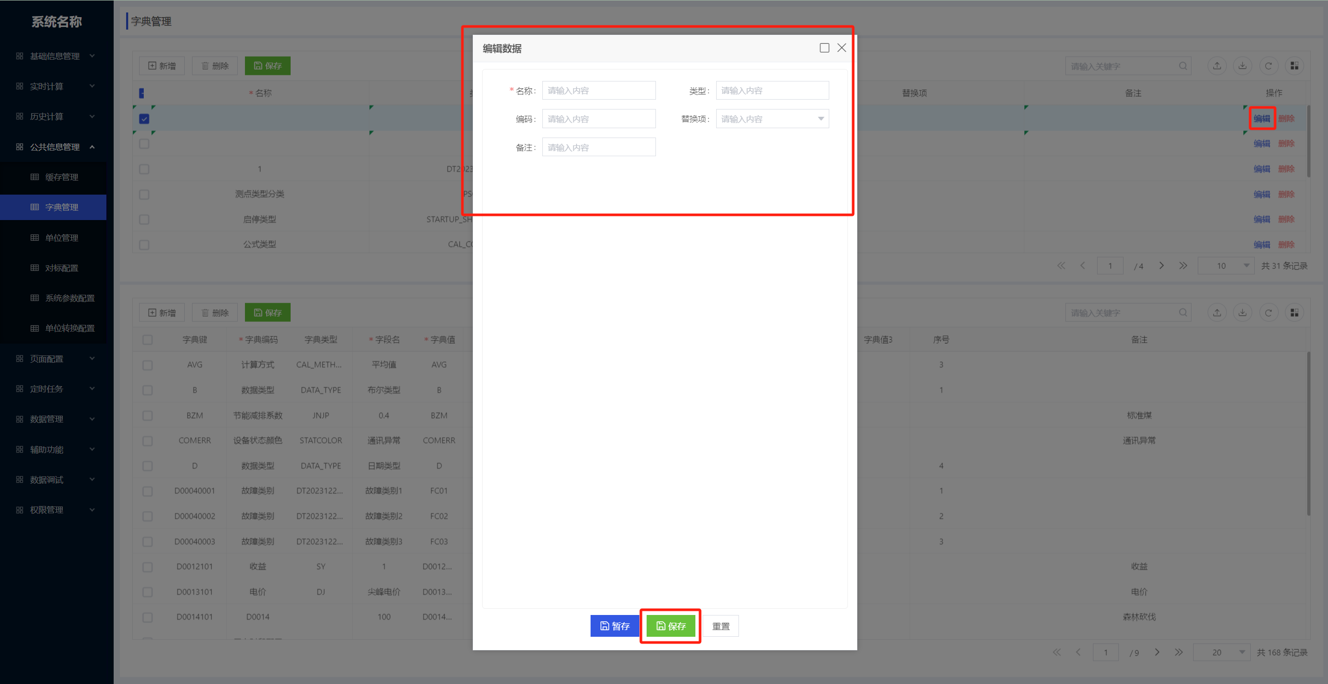Check the row checkbox for 公式类型
This screenshot has height=684, width=1328.
point(144,244)
